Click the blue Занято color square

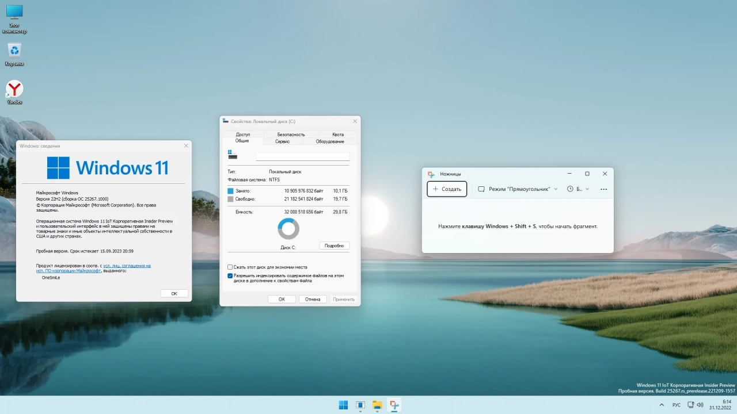[x=230, y=191]
